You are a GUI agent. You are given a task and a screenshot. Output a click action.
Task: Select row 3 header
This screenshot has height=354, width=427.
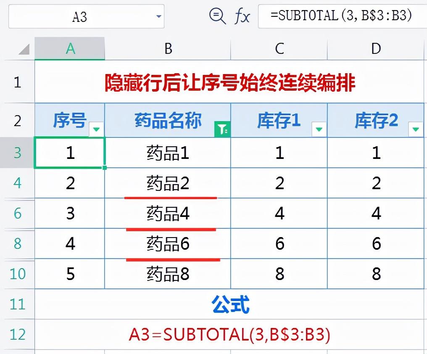pos(17,153)
